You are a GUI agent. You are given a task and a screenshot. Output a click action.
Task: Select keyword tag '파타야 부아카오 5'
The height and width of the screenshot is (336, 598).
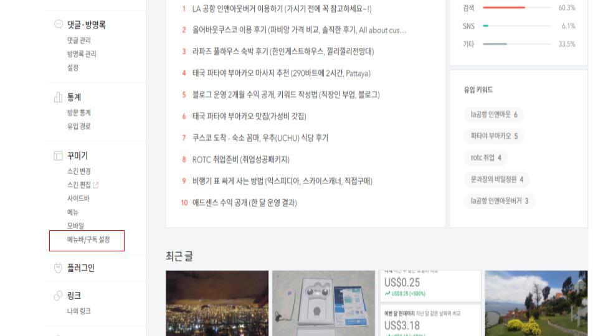click(494, 136)
